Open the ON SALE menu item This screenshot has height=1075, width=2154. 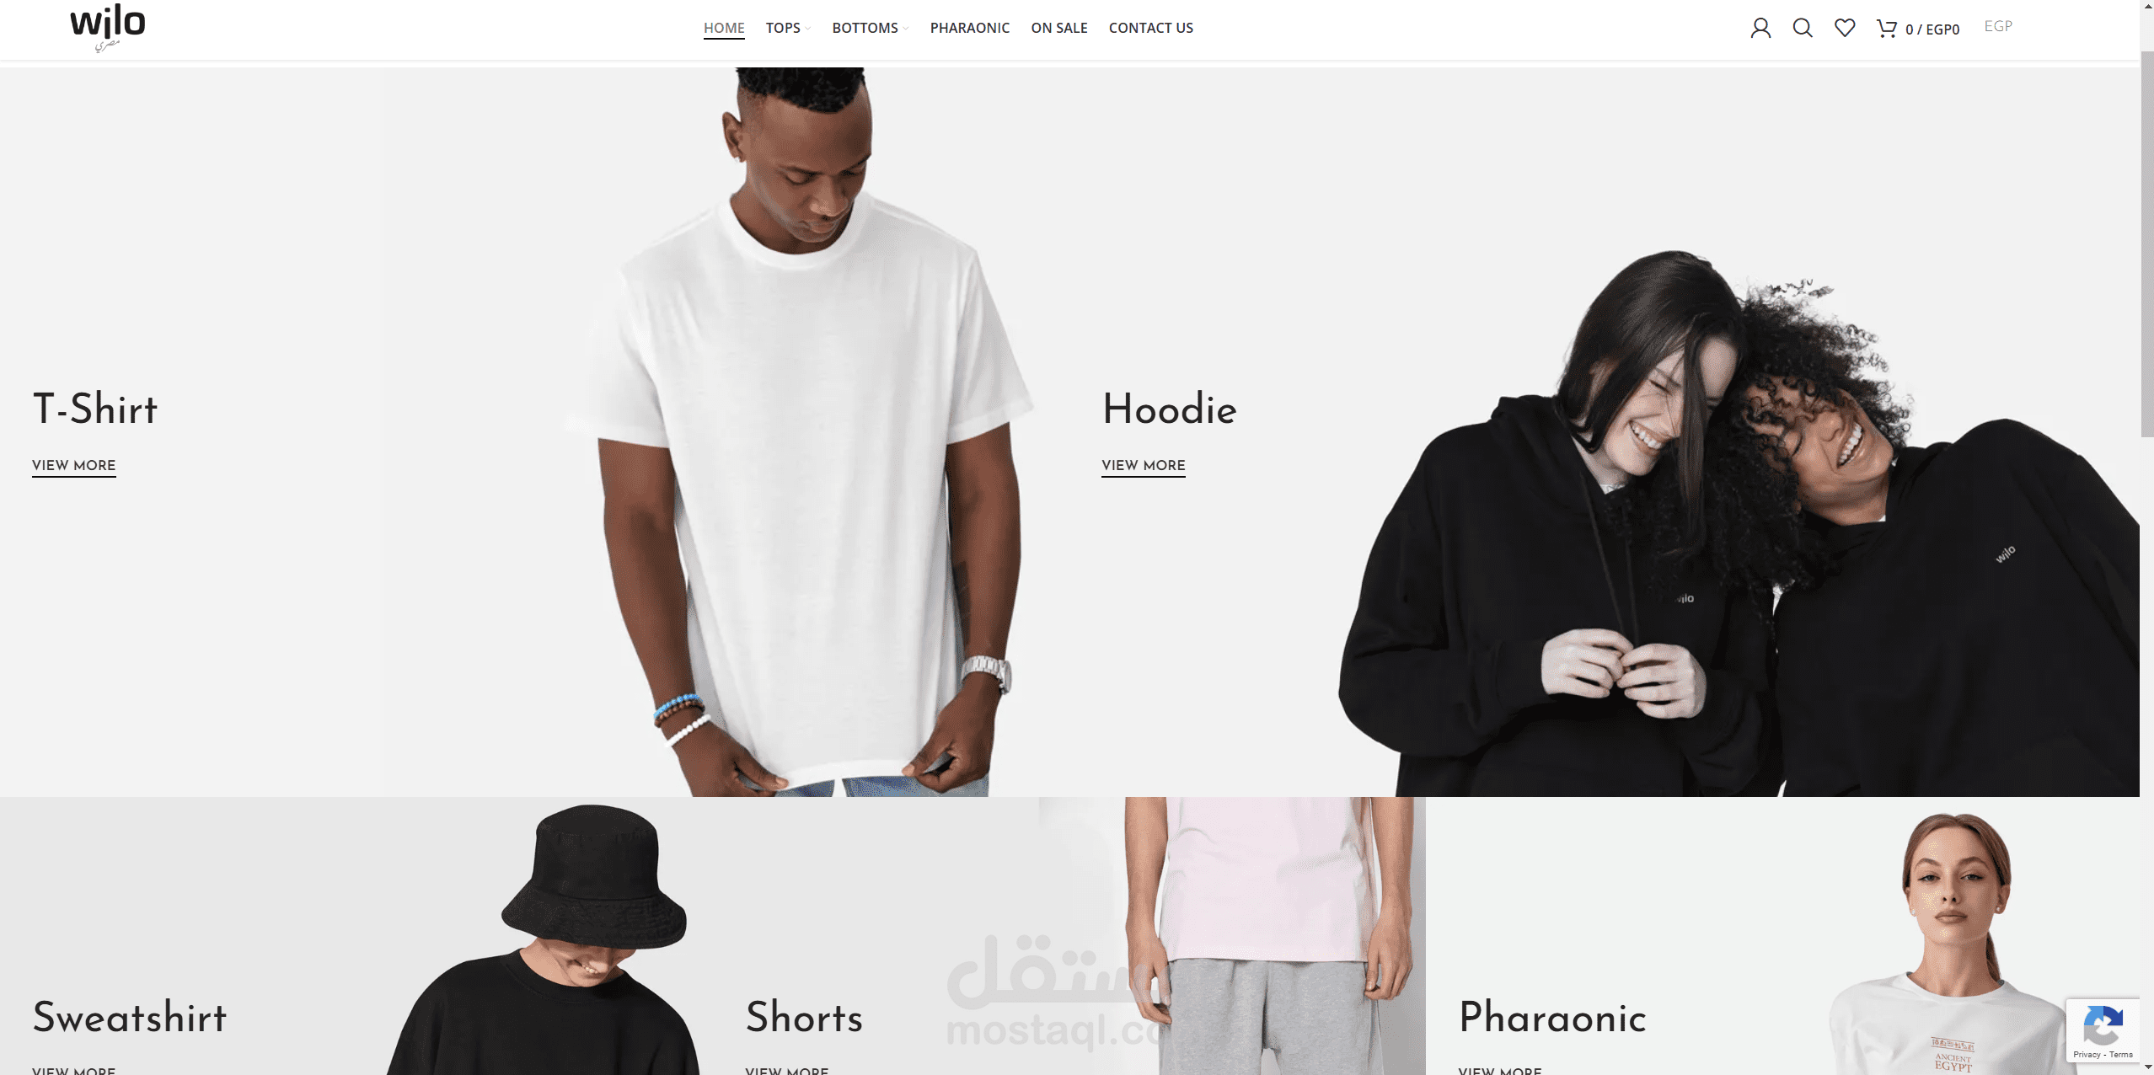click(1058, 28)
